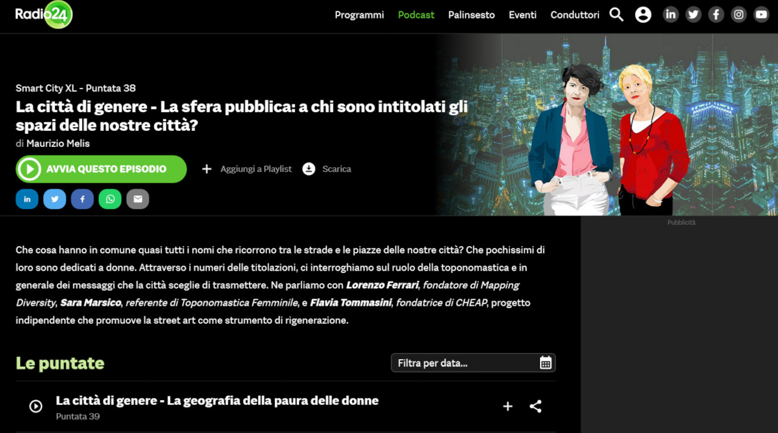
Task: Share episode via email icon
Action: 138,199
